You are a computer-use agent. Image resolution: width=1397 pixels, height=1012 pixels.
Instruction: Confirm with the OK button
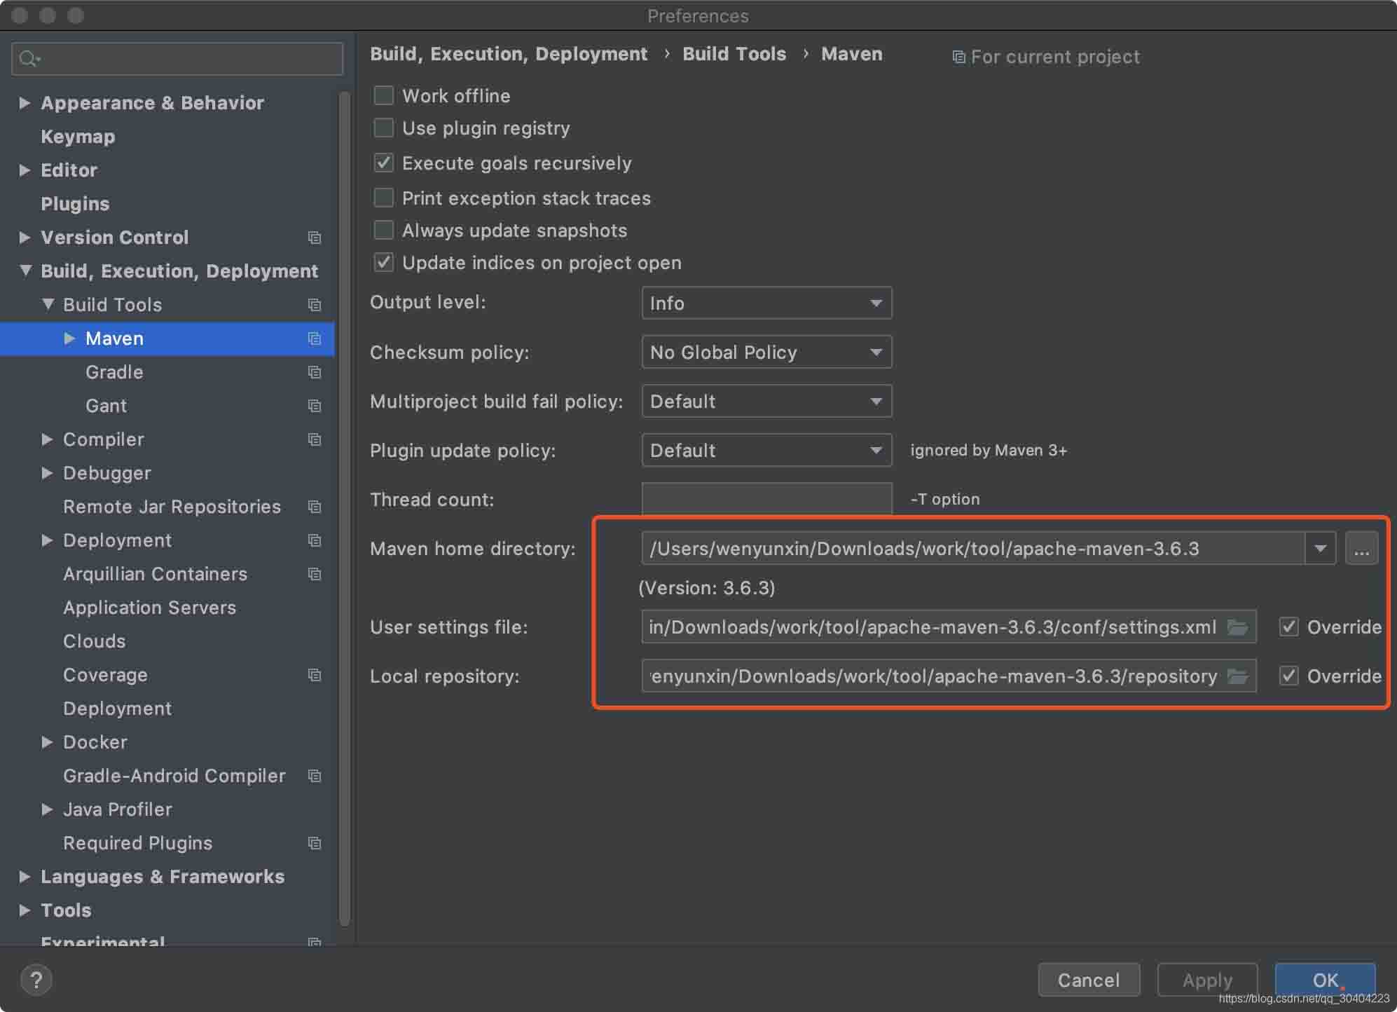pyautogui.click(x=1325, y=980)
